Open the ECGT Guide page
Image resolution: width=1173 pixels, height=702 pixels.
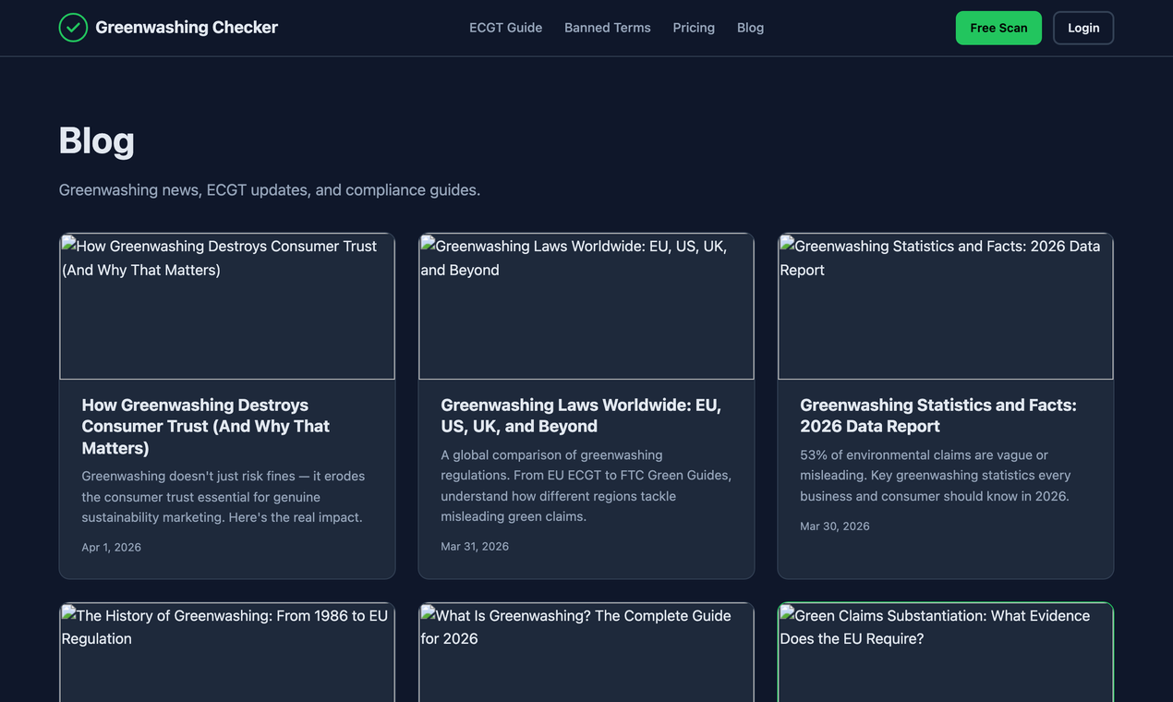(505, 28)
